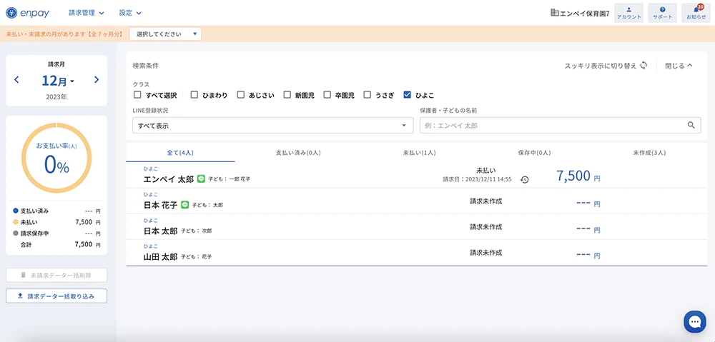Image resolution: width=715 pixels, height=342 pixels.
Task: Click the enpay logo icon
Action: pyautogui.click(x=12, y=13)
